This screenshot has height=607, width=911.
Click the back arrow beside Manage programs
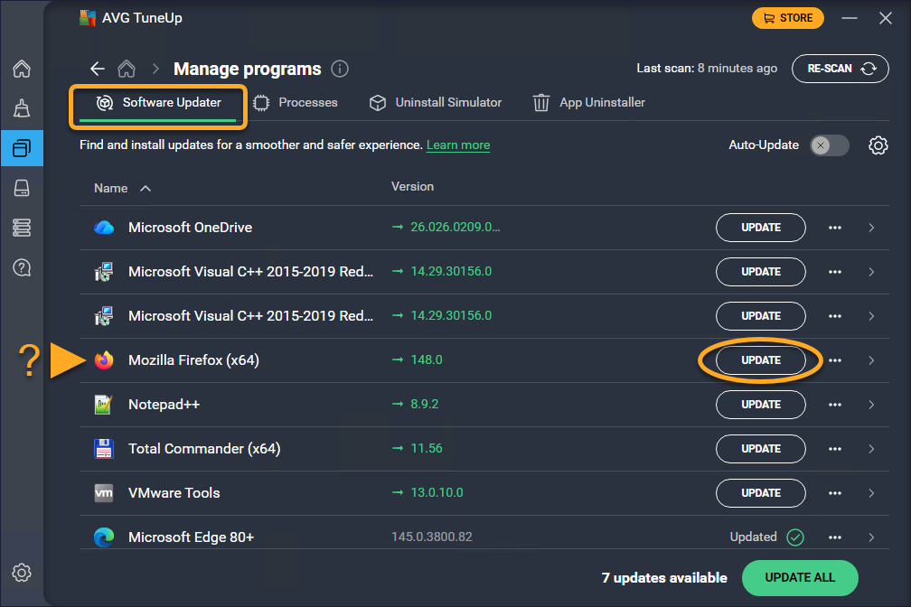point(98,69)
